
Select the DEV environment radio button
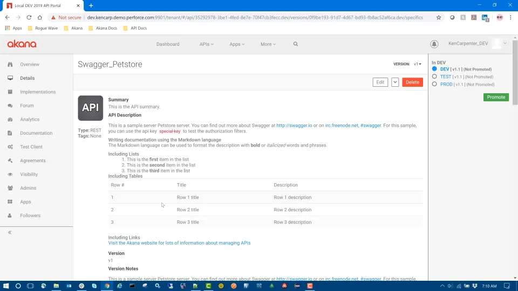coord(435,70)
